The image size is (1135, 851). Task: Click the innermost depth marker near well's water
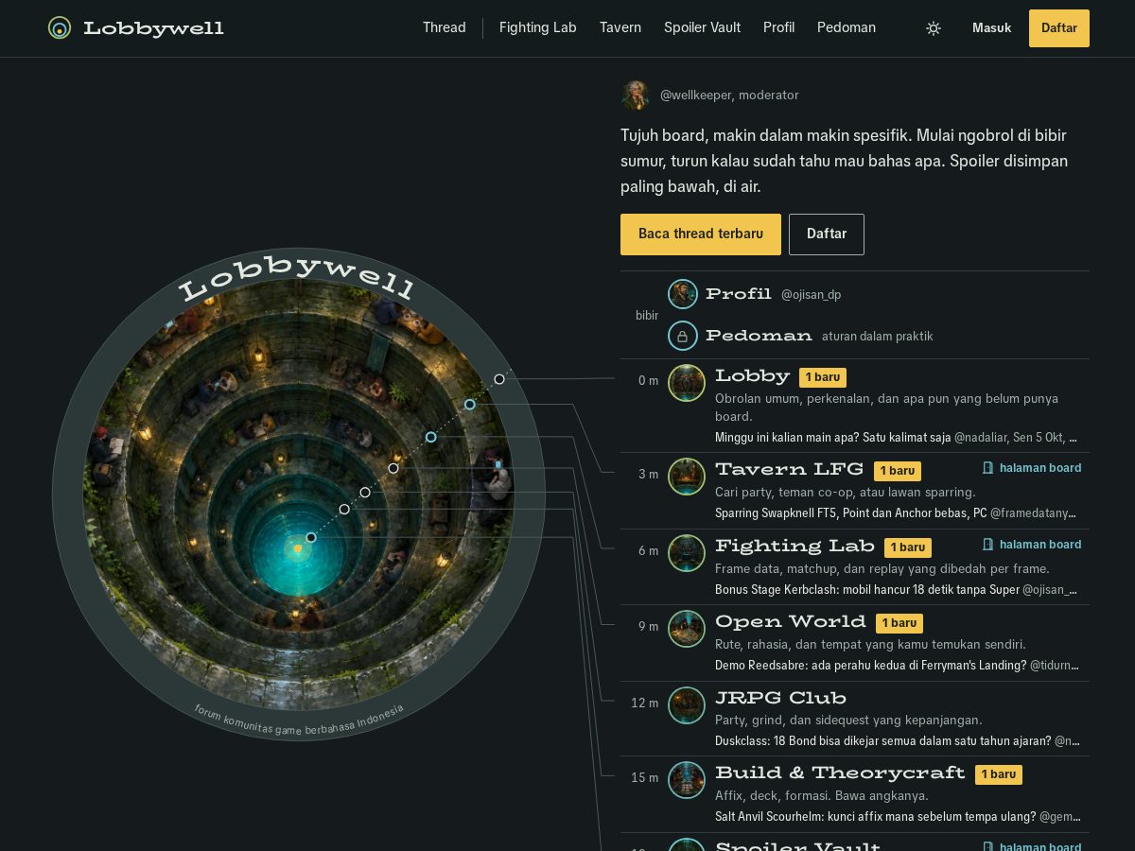pos(311,537)
